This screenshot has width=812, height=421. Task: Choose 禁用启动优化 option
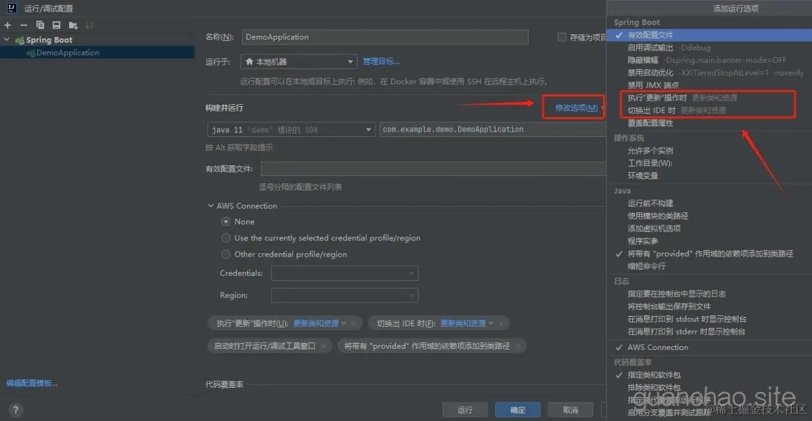click(709, 72)
